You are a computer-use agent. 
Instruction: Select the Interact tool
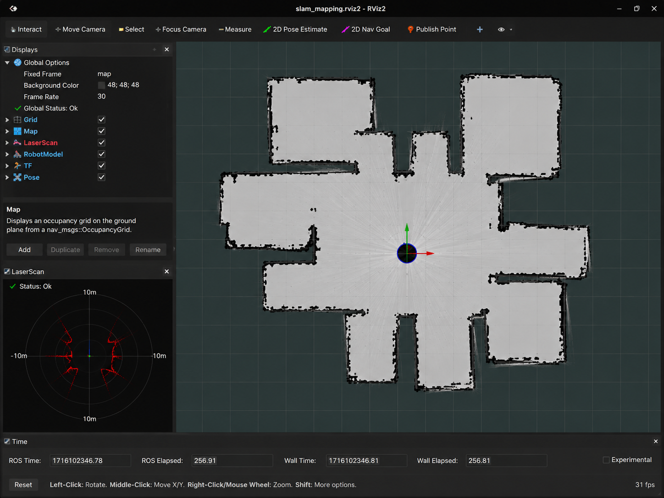click(26, 29)
